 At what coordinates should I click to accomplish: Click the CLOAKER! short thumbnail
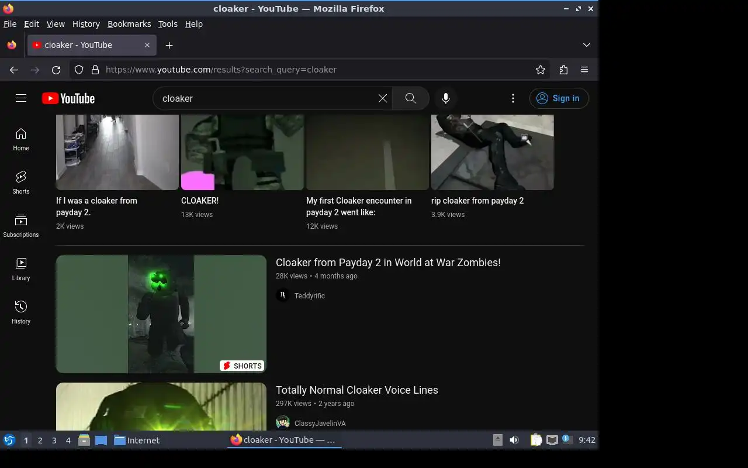(243, 152)
